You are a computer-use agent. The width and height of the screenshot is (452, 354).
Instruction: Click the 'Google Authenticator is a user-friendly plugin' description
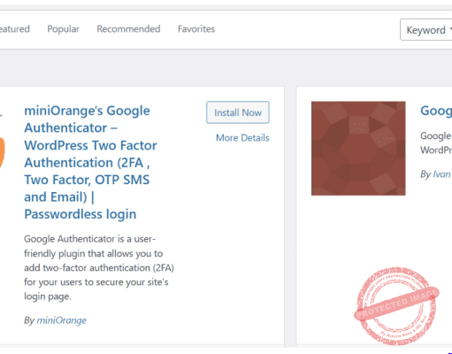[99, 267]
